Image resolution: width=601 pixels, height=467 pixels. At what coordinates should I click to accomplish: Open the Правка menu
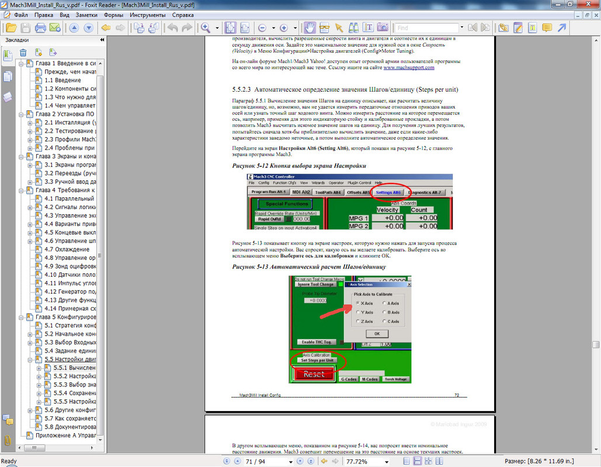(44, 15)
